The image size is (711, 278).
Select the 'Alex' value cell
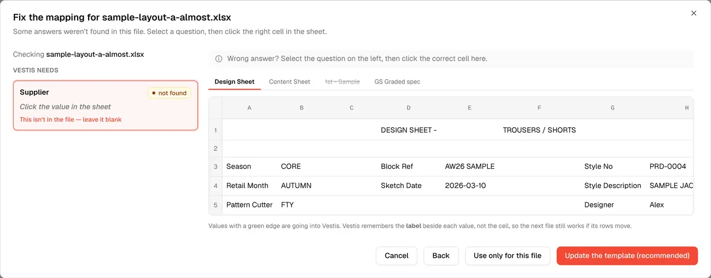coord(669,205)
